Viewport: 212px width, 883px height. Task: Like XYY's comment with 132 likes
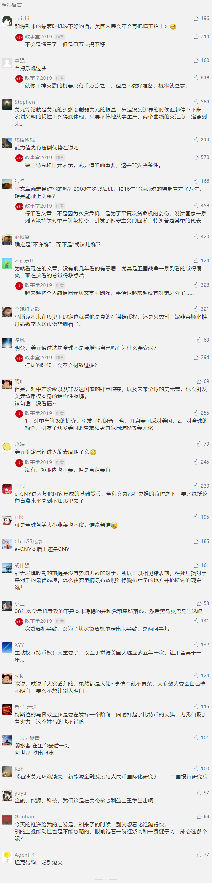click(x=201, y=645)
